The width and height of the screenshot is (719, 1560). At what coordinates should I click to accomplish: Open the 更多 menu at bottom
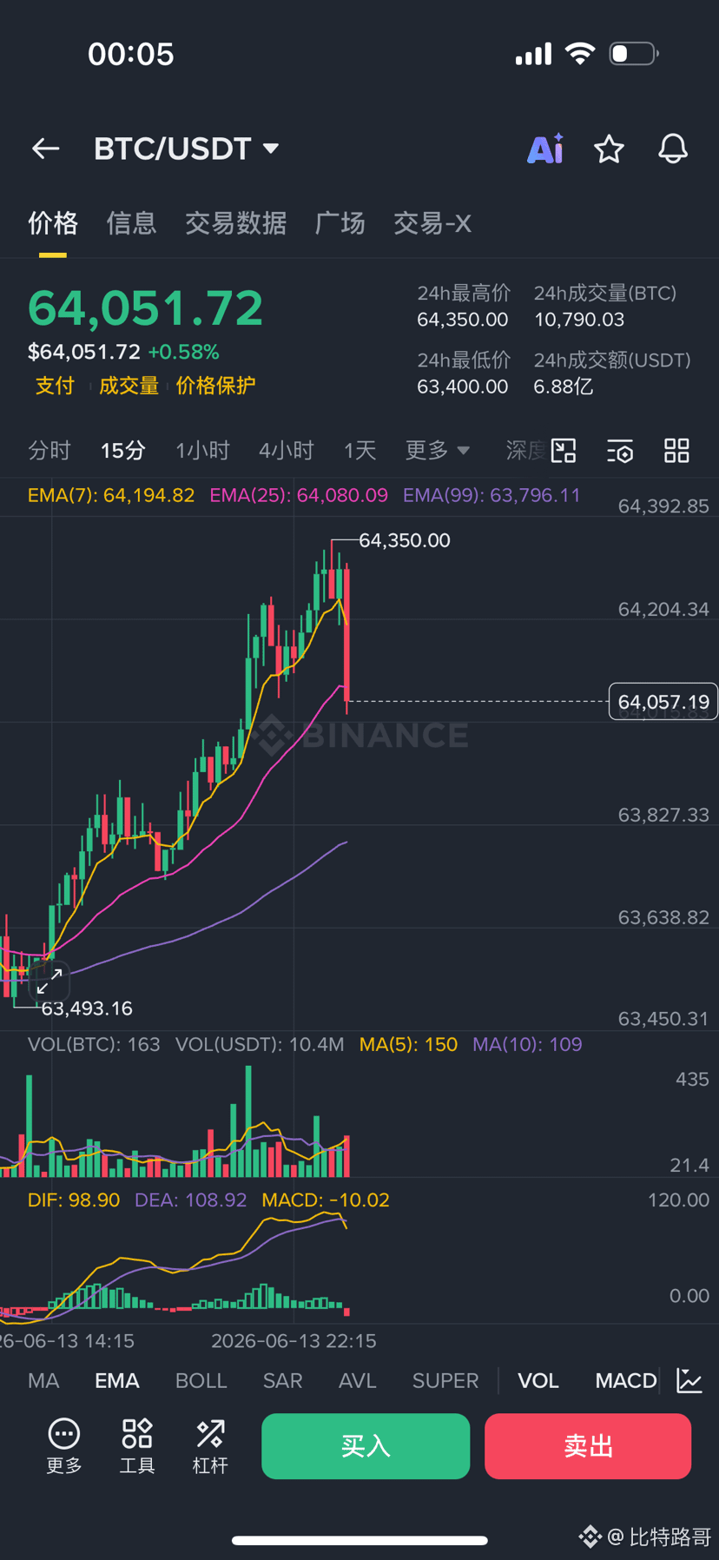point(64,1446)
